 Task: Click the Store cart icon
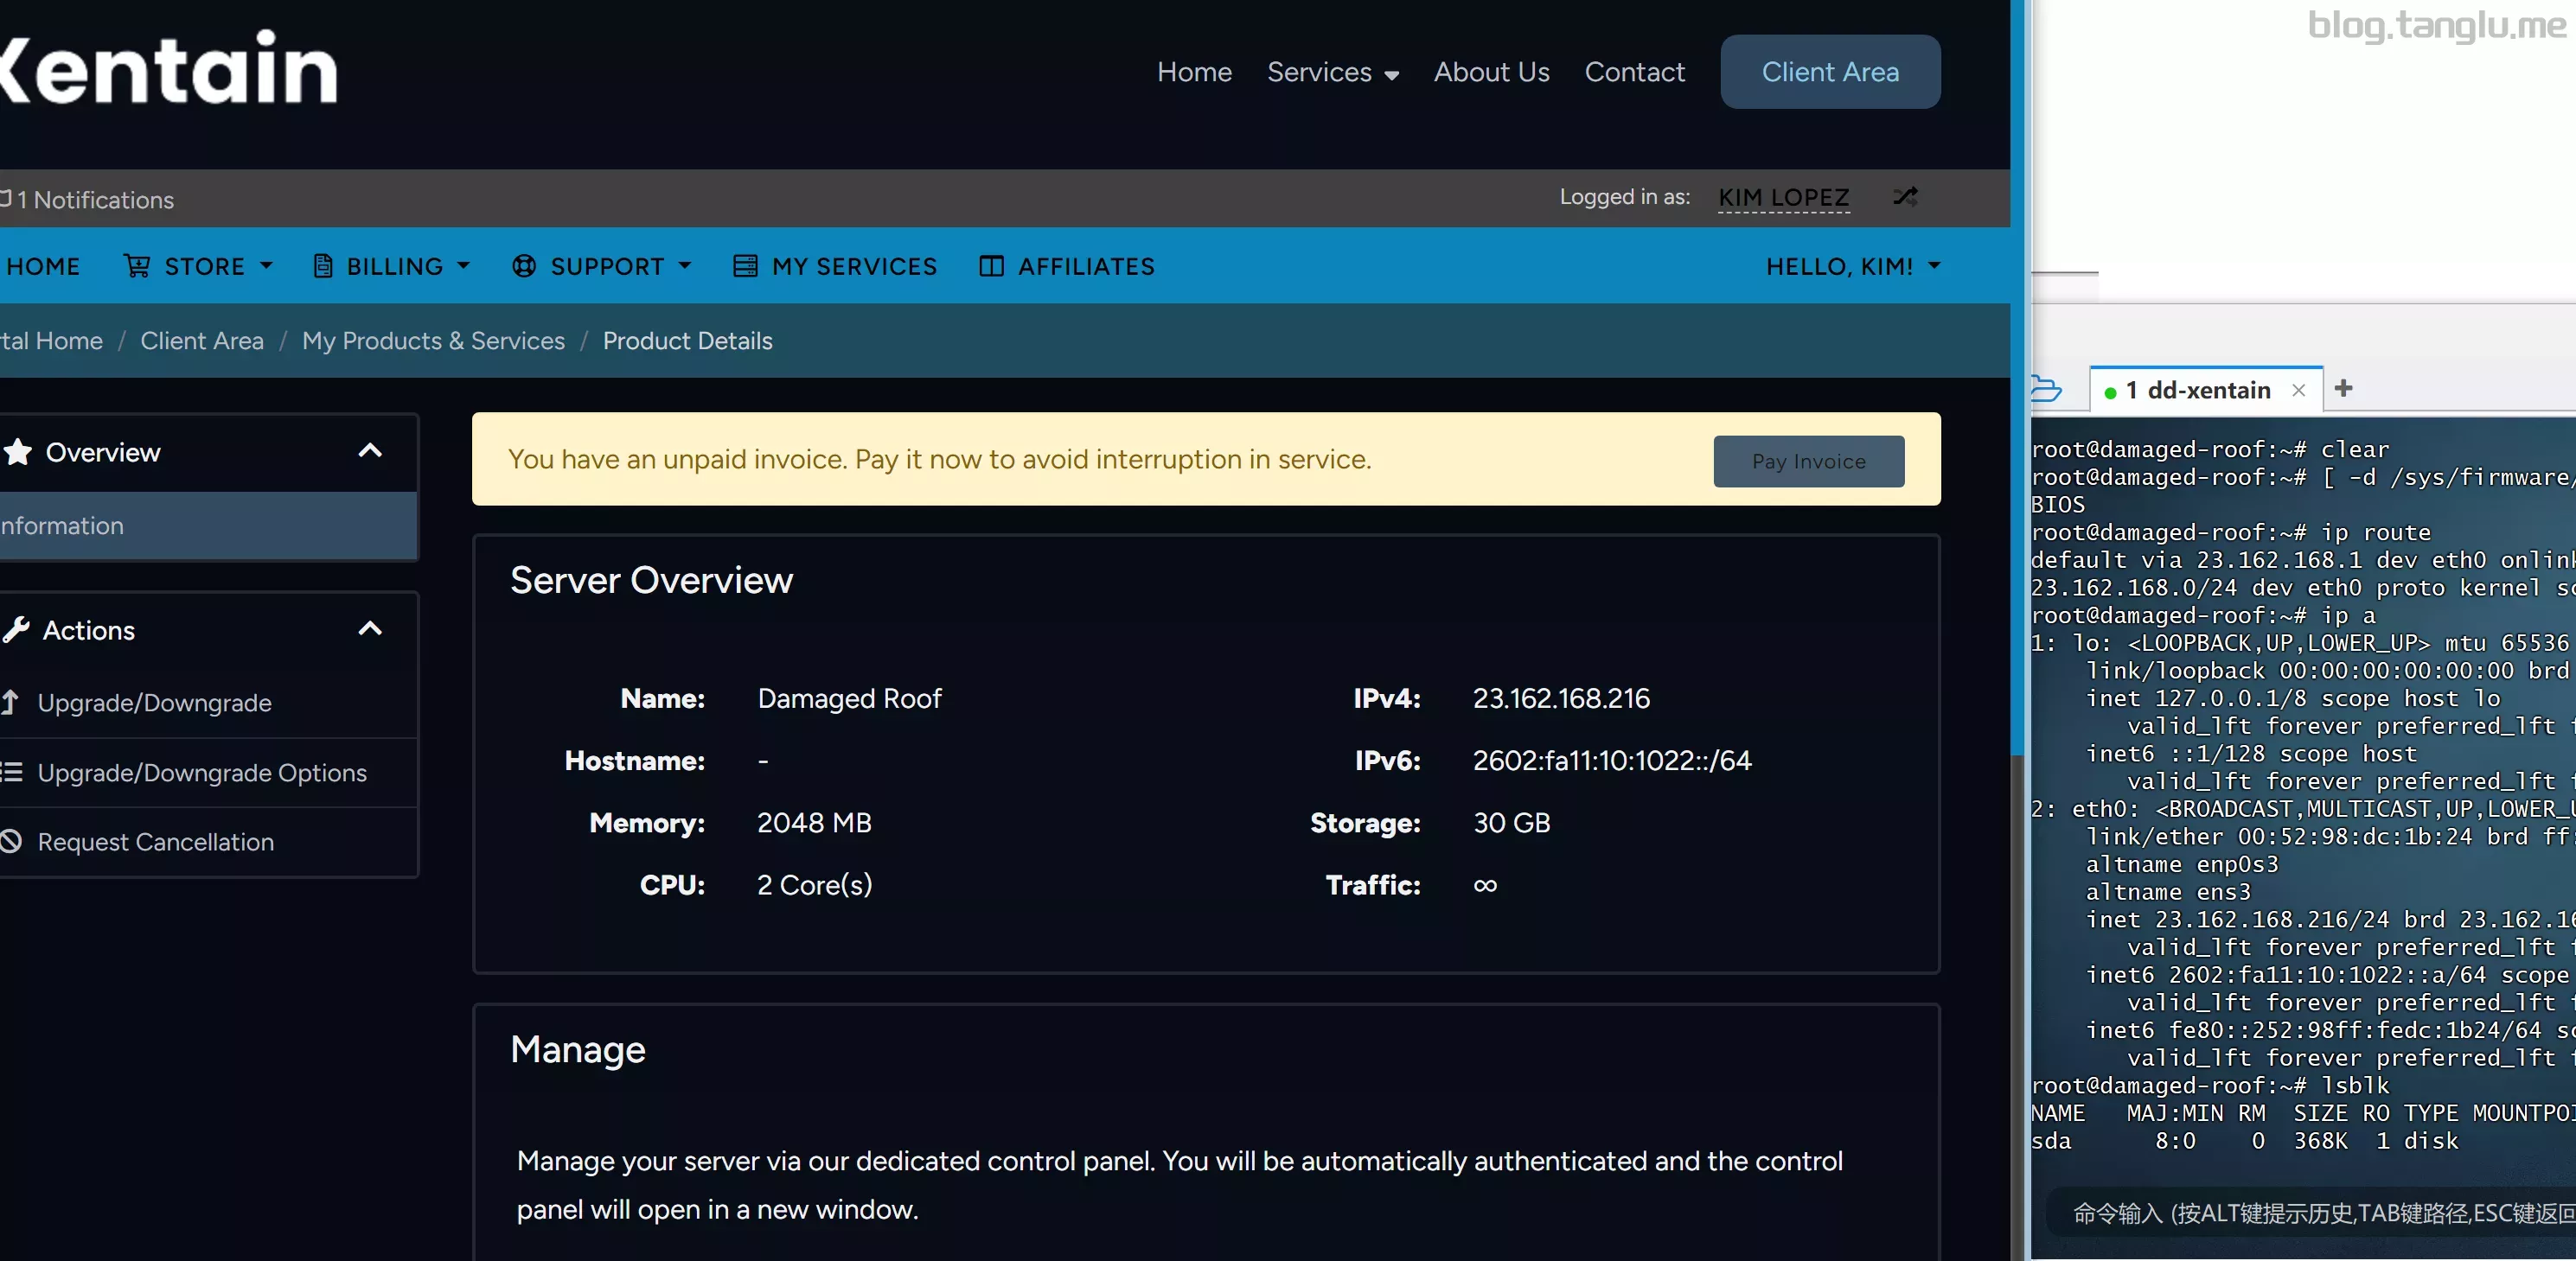137,266
